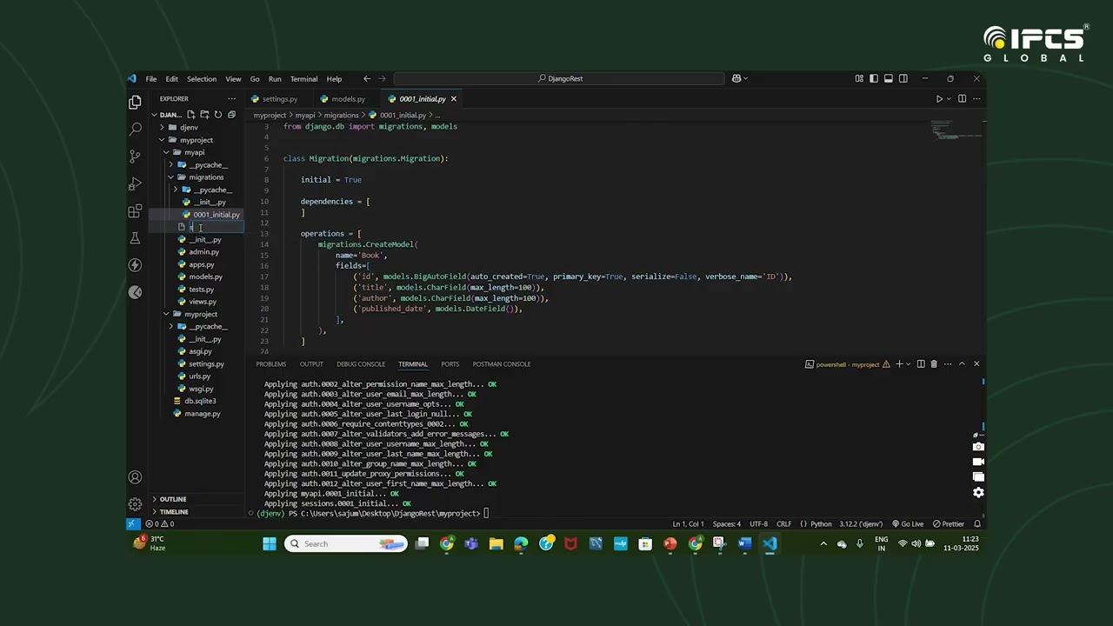Open the Source Control view
1113x626 pixels.
click(x=135, y=156)
